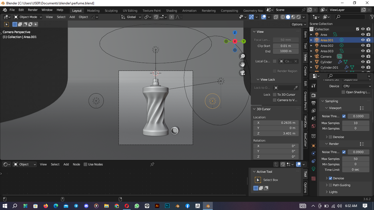Viewport: 374px width, 210px height.
Task: Hide the Camera object via eye icon
Action: 363,56
